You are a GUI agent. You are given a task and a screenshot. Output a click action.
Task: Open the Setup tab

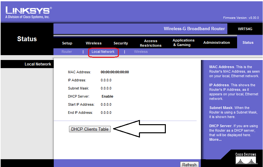coord(67,43)
